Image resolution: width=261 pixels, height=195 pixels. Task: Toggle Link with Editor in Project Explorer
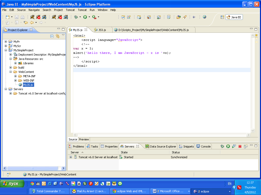coord(58,36)
